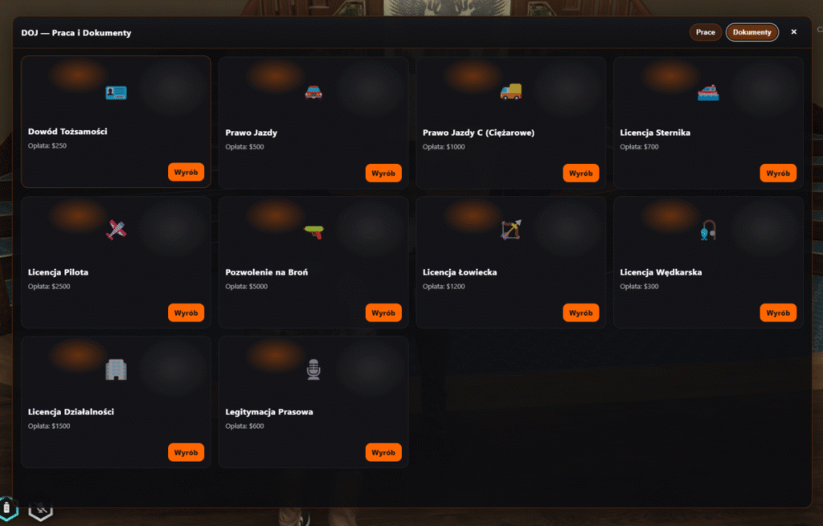Click Wyrób button for Licencja Pilota
Viewport: 823px width, 526px height.
pos(186,312)
